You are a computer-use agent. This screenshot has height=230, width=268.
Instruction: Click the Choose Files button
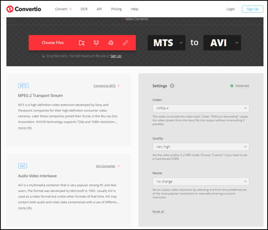53,43
